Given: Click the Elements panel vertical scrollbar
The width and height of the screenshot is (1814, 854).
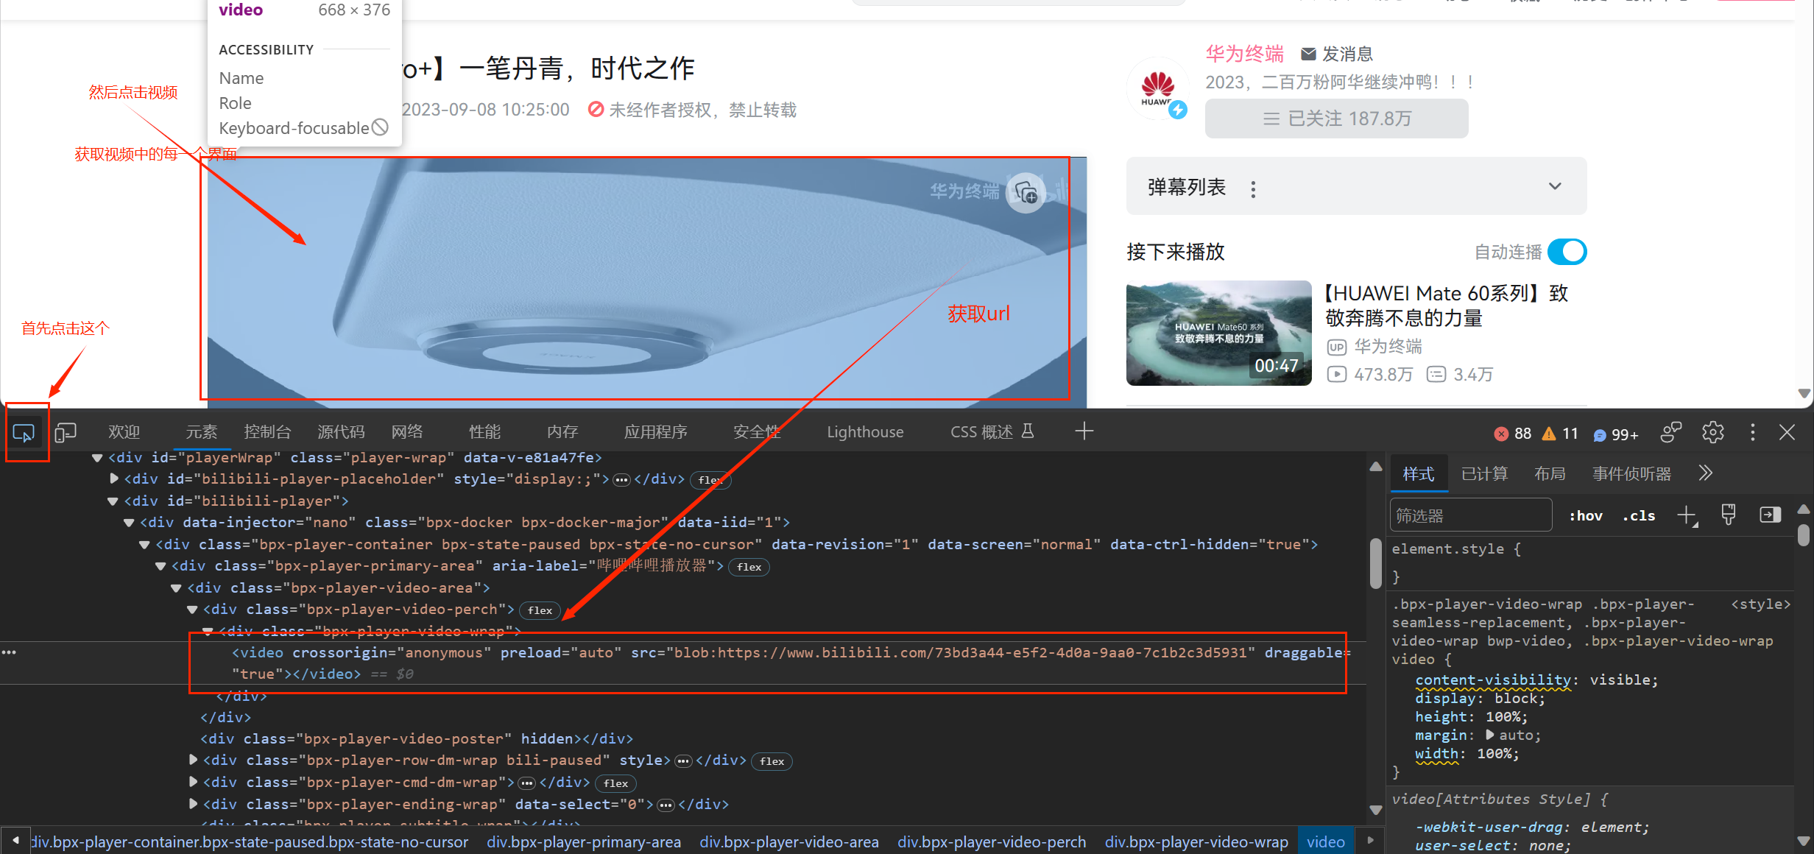Looking at the screenshot, I should click(1375, 563).
